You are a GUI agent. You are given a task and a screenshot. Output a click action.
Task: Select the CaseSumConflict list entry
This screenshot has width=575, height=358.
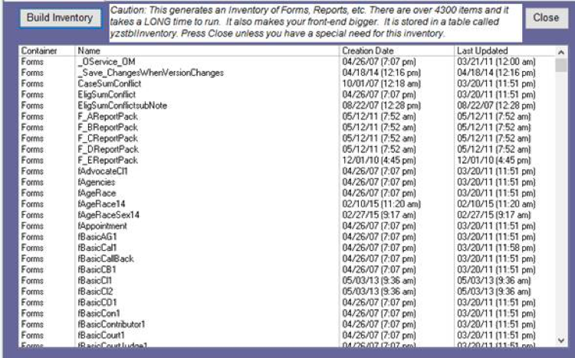tap(111, 83)
